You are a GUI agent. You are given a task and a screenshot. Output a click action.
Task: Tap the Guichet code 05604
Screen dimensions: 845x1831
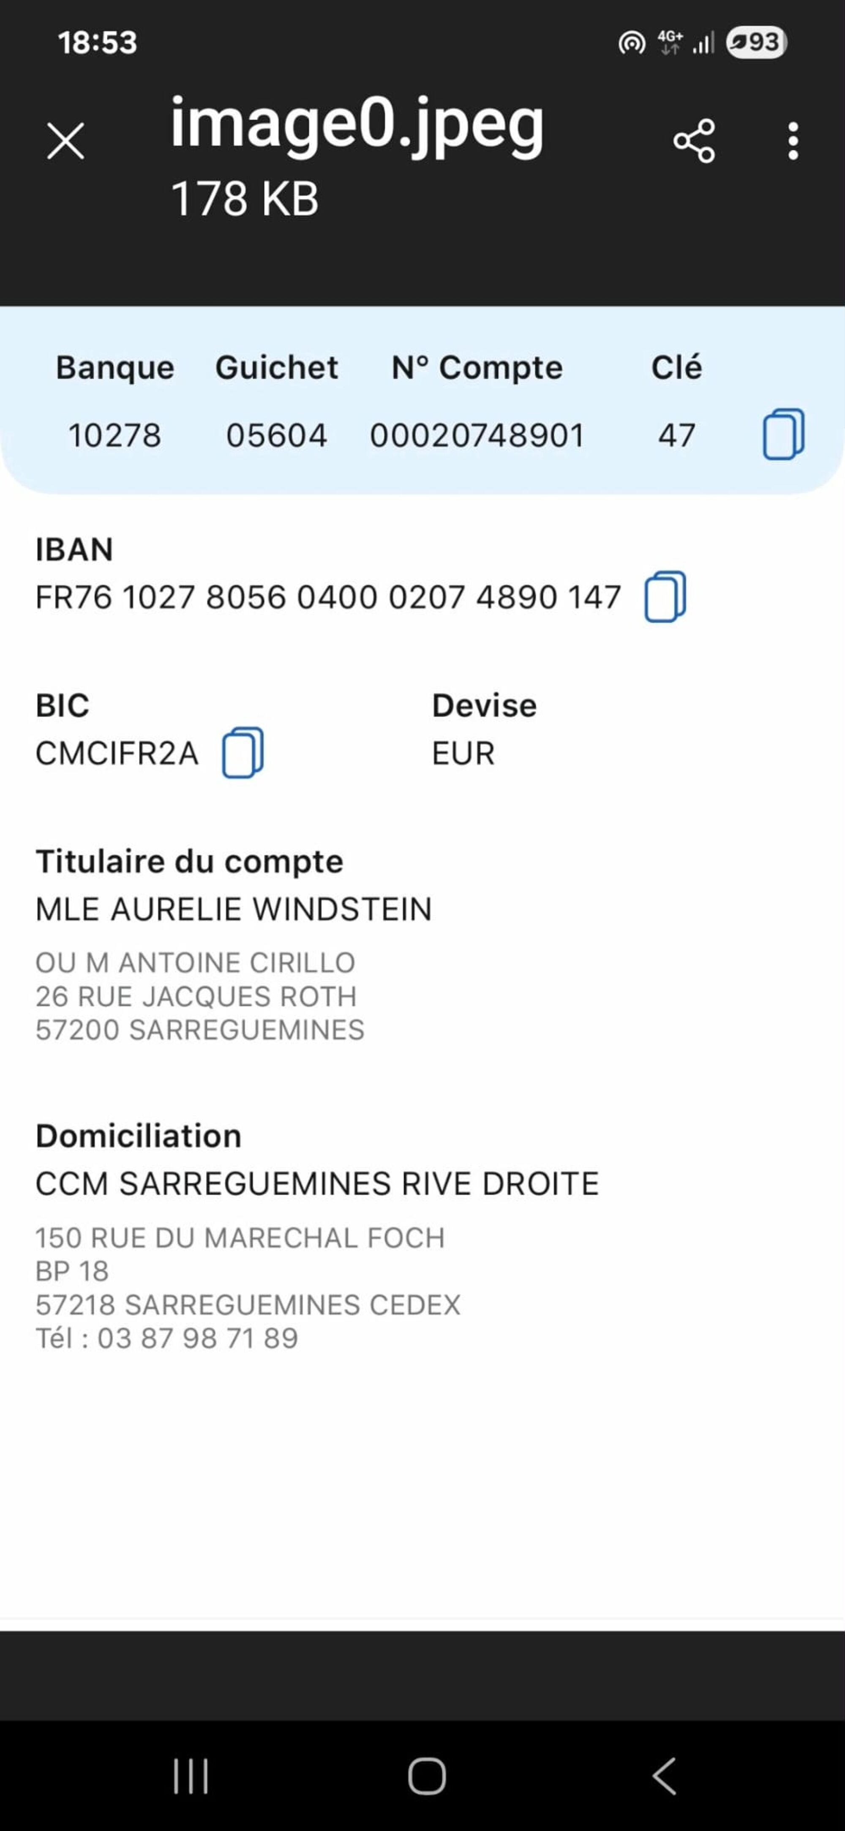tap(276, 435)
